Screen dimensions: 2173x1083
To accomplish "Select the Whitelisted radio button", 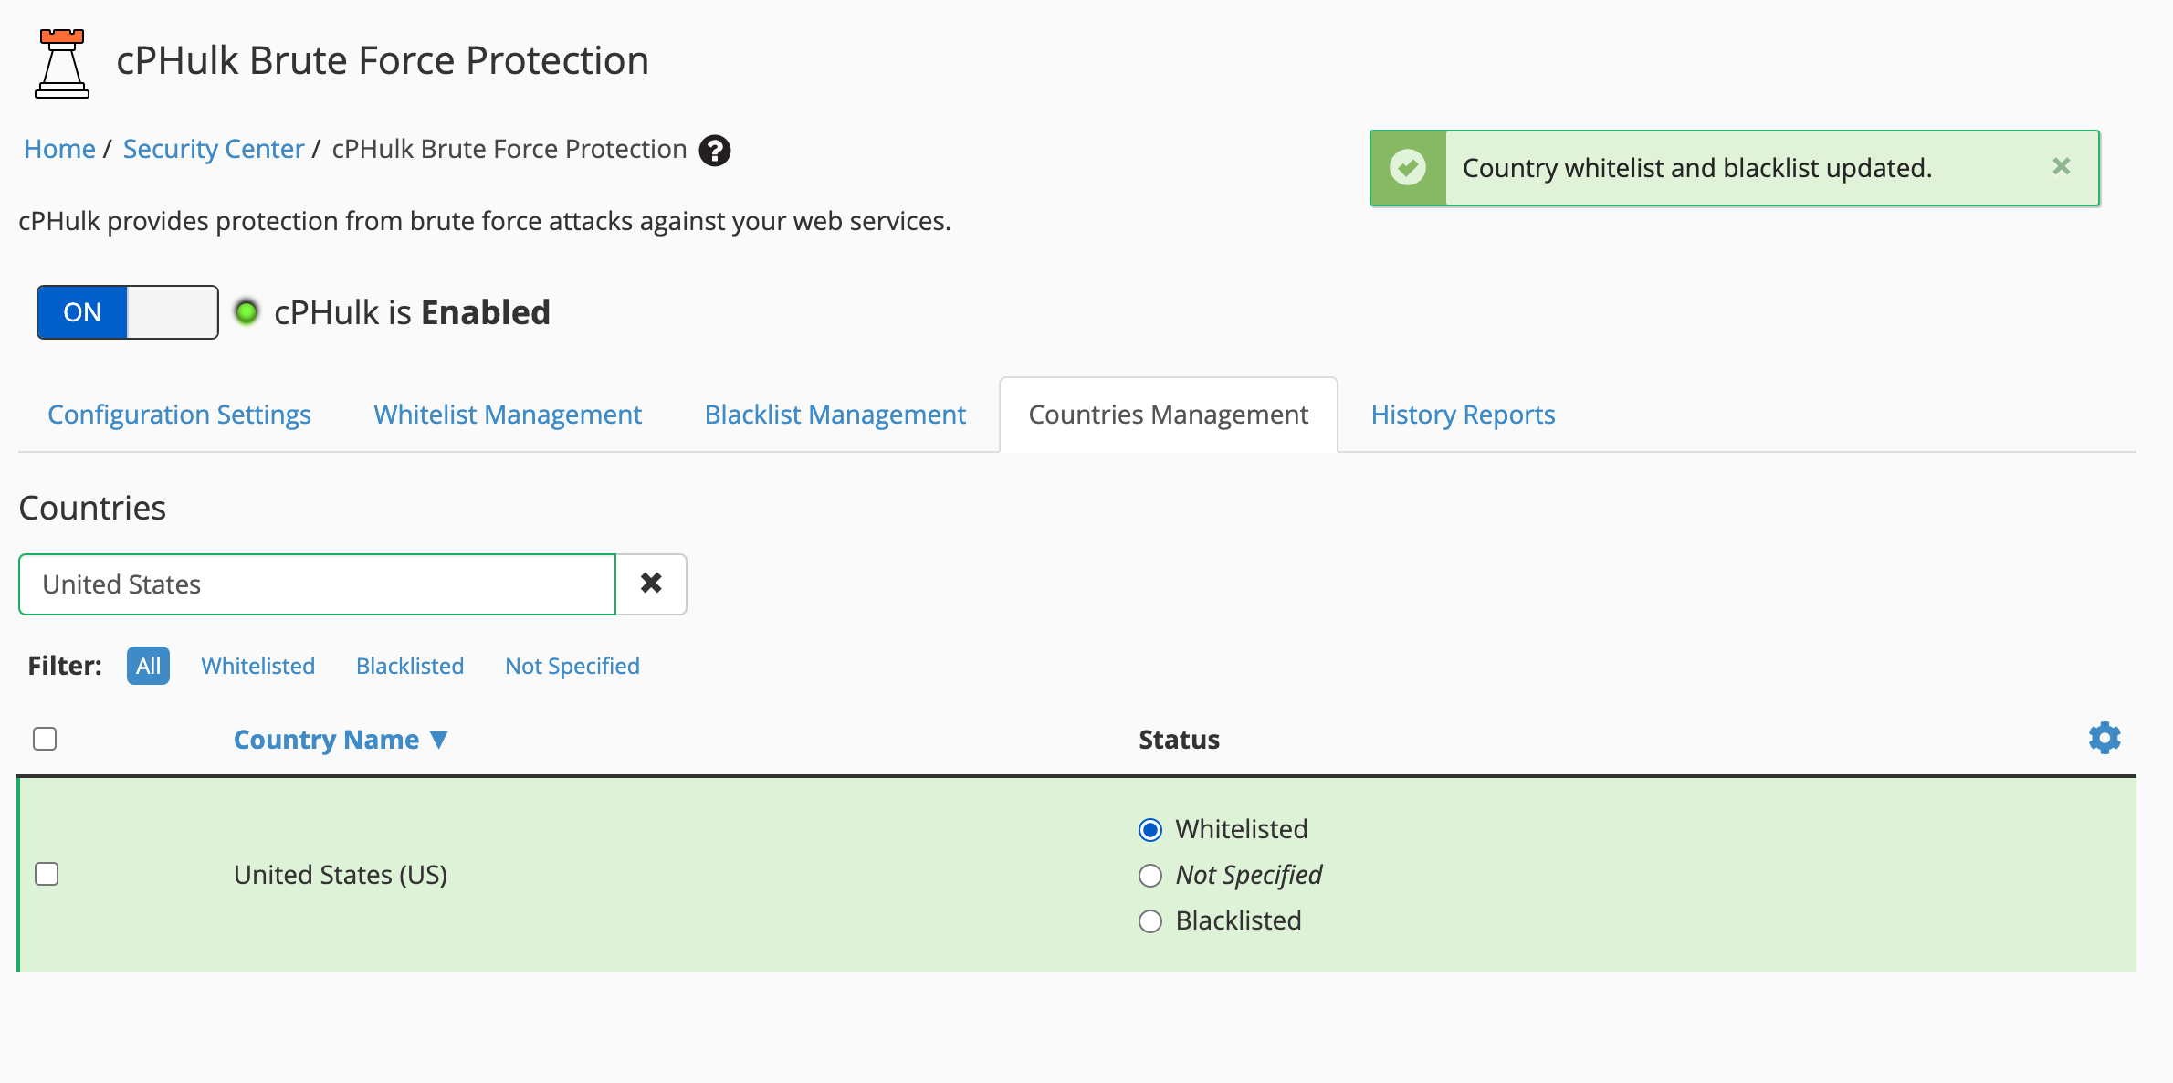I will point(1150,829).
